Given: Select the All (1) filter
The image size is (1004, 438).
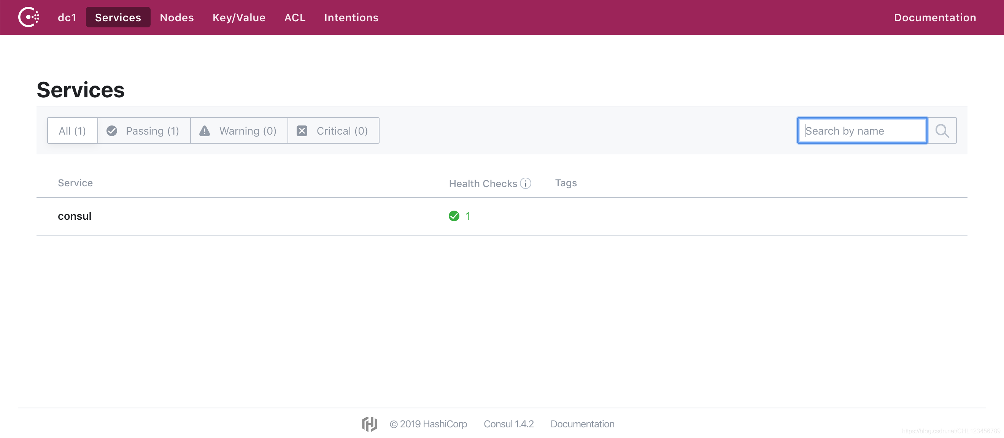Looking at the screenshot, I should (73, 131).
